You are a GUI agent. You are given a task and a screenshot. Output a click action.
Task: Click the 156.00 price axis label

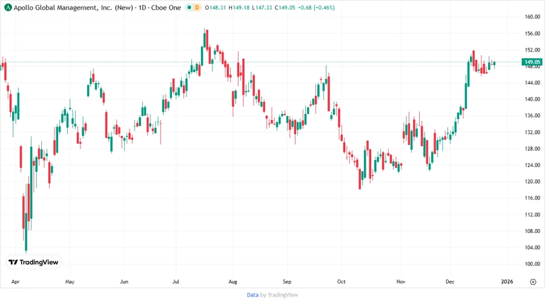click(x=532, y=33)
